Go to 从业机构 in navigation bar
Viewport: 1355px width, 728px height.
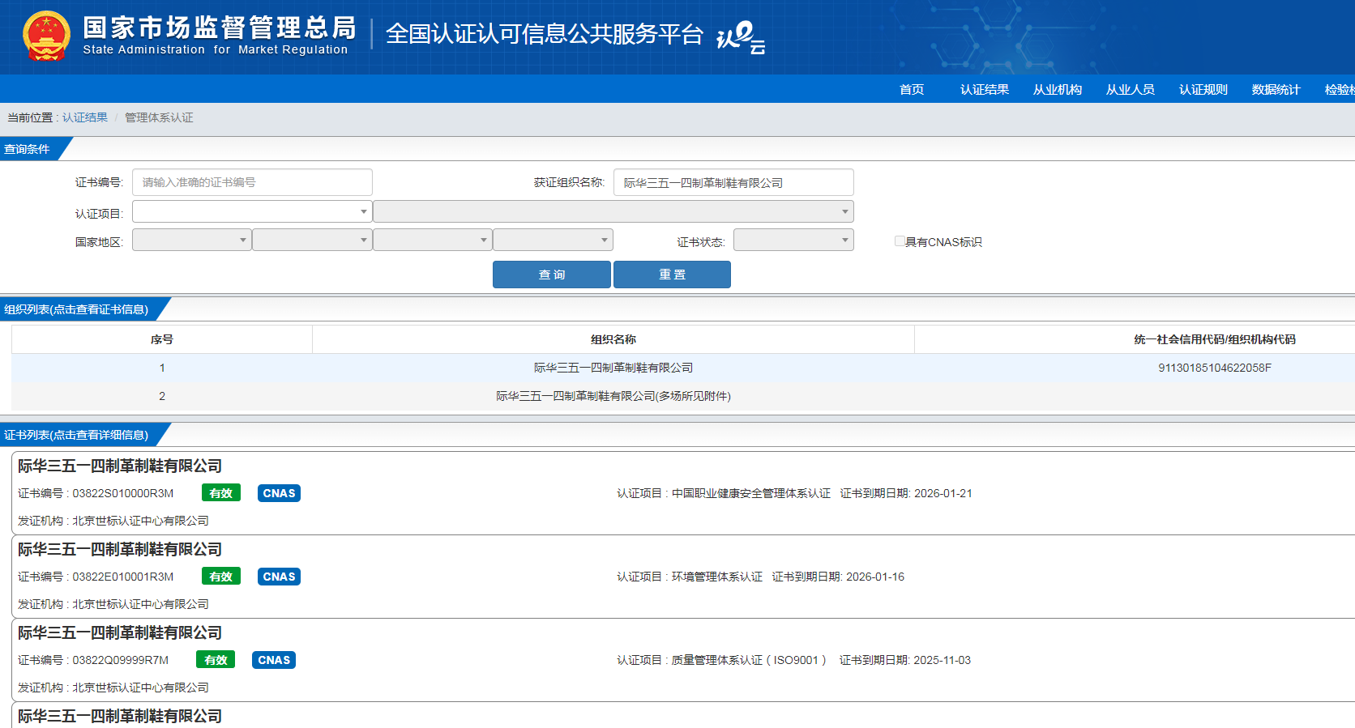[1058, 89]
